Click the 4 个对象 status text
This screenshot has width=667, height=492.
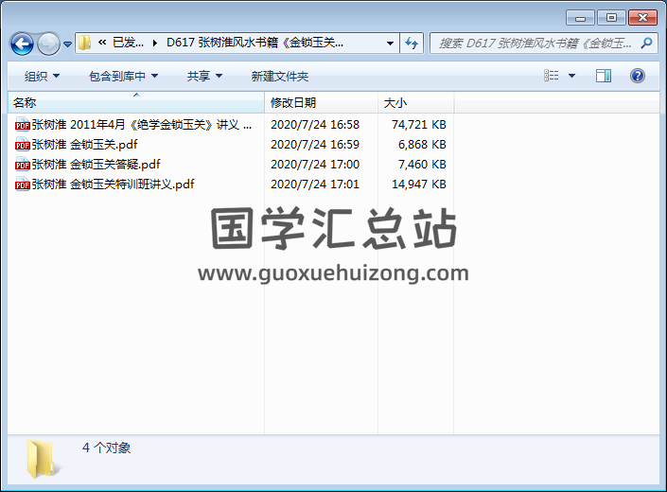click(106, 448)
